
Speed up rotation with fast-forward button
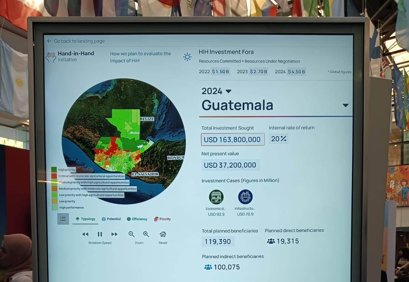(114, 234)
